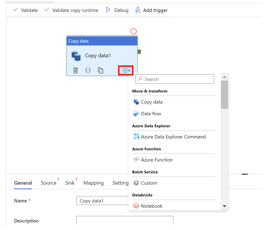Open Add trigger option
267x230 pixels.
tap(151, 10)
